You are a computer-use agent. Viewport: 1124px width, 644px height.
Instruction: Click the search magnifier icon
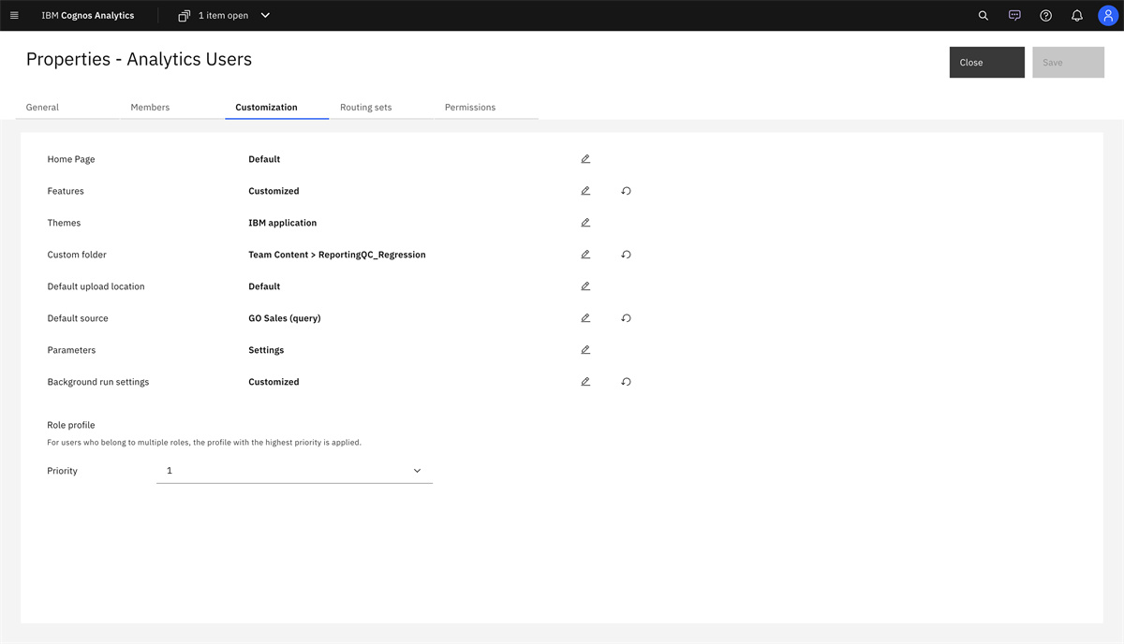point(983,15)
